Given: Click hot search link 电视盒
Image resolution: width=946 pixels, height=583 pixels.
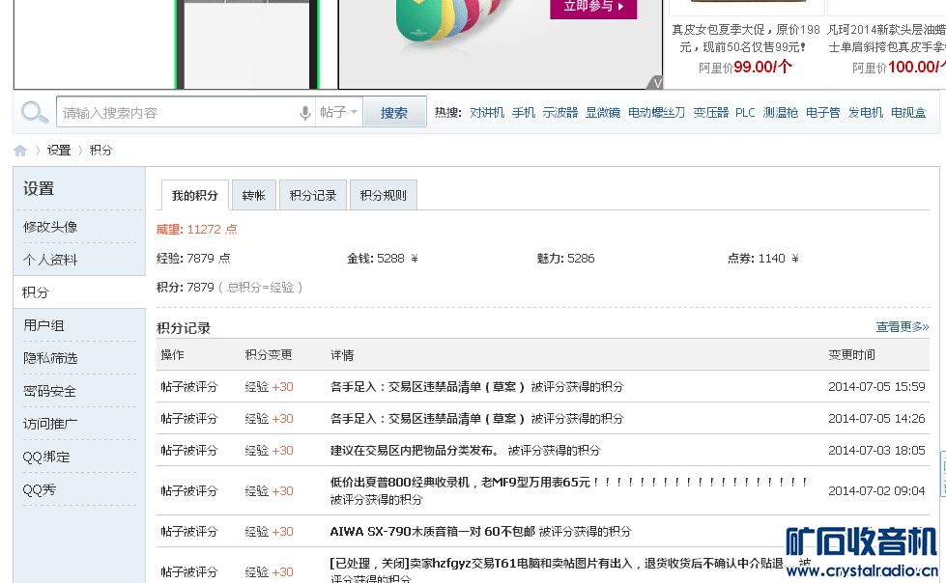Looking at the screenshot, I should (x=908, y=113).
